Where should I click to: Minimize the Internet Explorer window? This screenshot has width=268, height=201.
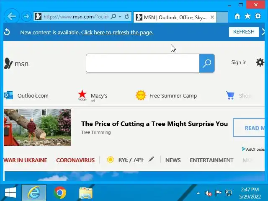229,5
